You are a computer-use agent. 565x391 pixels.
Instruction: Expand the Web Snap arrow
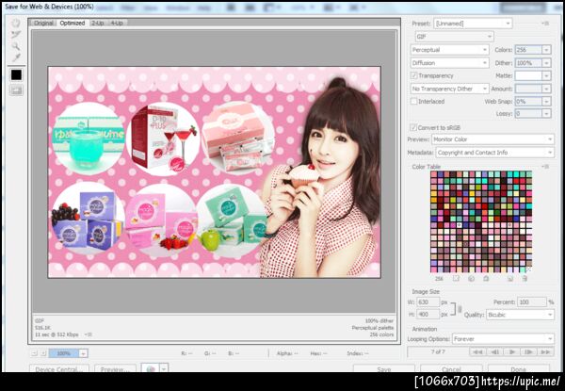click(x=546, y=102)
